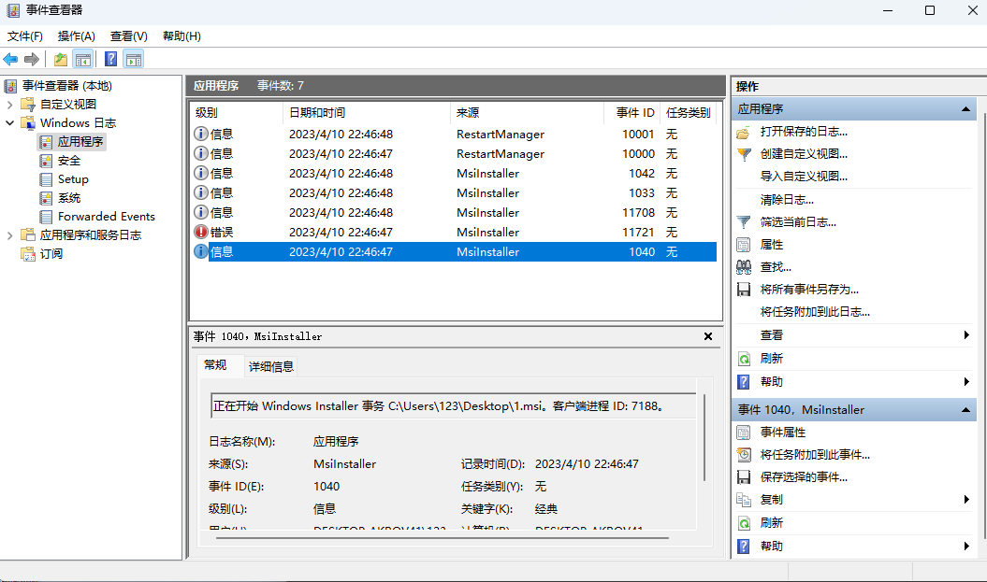Click 导入自定义视图... action
This screenshot has width=987, height=582.
point(804,177)
